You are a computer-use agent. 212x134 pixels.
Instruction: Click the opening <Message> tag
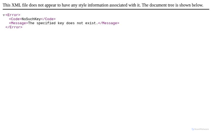pos(19,23)
